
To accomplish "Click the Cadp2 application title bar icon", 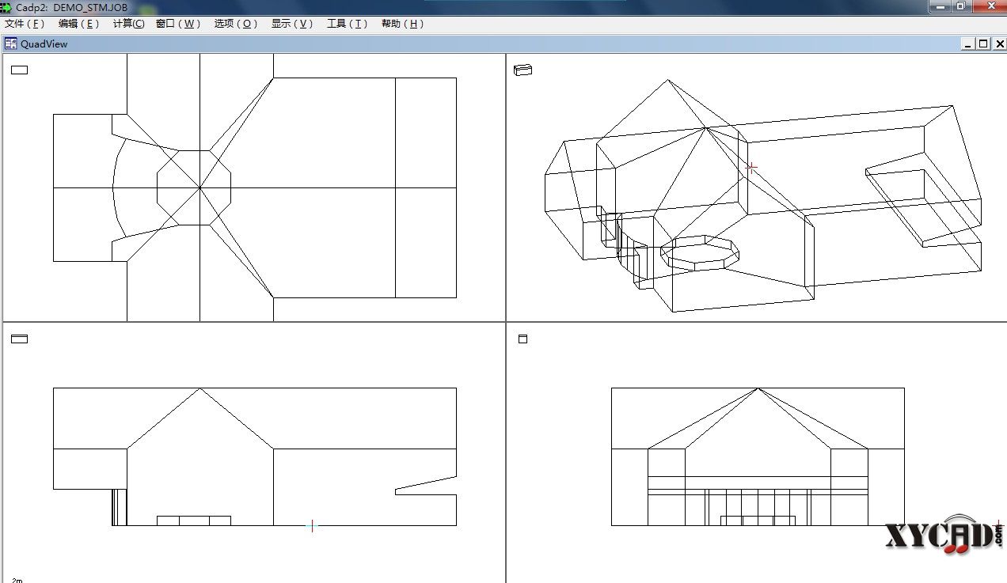I will 6,6.
